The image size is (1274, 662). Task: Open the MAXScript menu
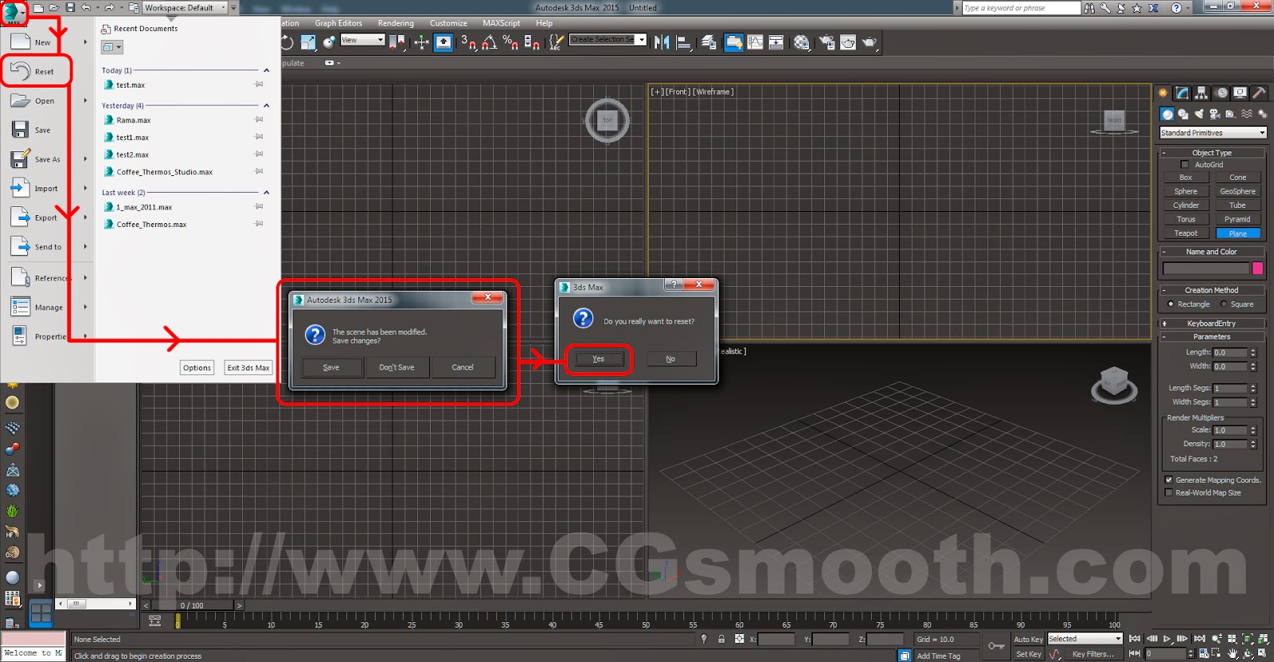coord(501,23)
